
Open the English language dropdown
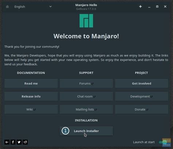pyautogui.click(x=33, y=7)
